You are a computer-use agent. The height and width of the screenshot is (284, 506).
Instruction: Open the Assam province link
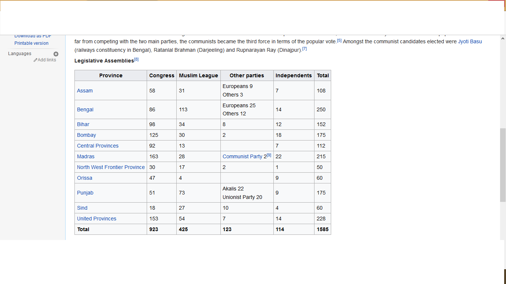coord(85,91)
